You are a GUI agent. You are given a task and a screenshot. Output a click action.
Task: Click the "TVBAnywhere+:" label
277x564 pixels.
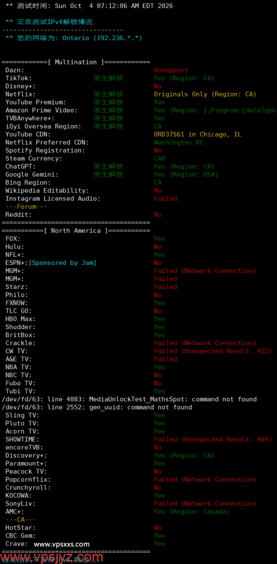(30, 118)
